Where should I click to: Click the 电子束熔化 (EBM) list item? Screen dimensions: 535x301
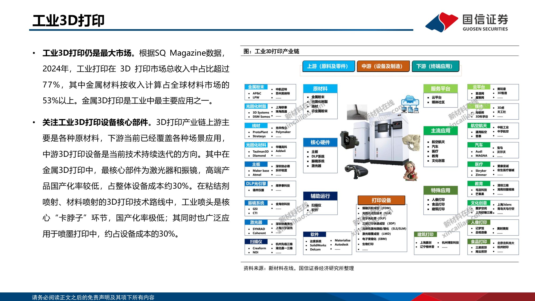pyautogui.click(x=374, y=239)
